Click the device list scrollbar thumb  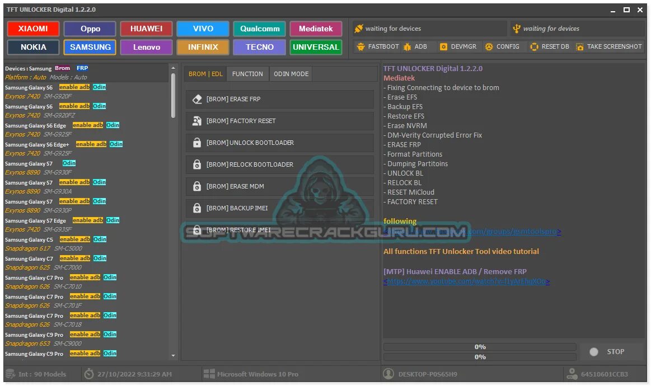(173, 95)
